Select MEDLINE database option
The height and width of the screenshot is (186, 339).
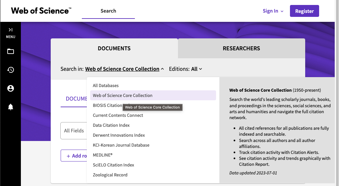tap(103, 155)
